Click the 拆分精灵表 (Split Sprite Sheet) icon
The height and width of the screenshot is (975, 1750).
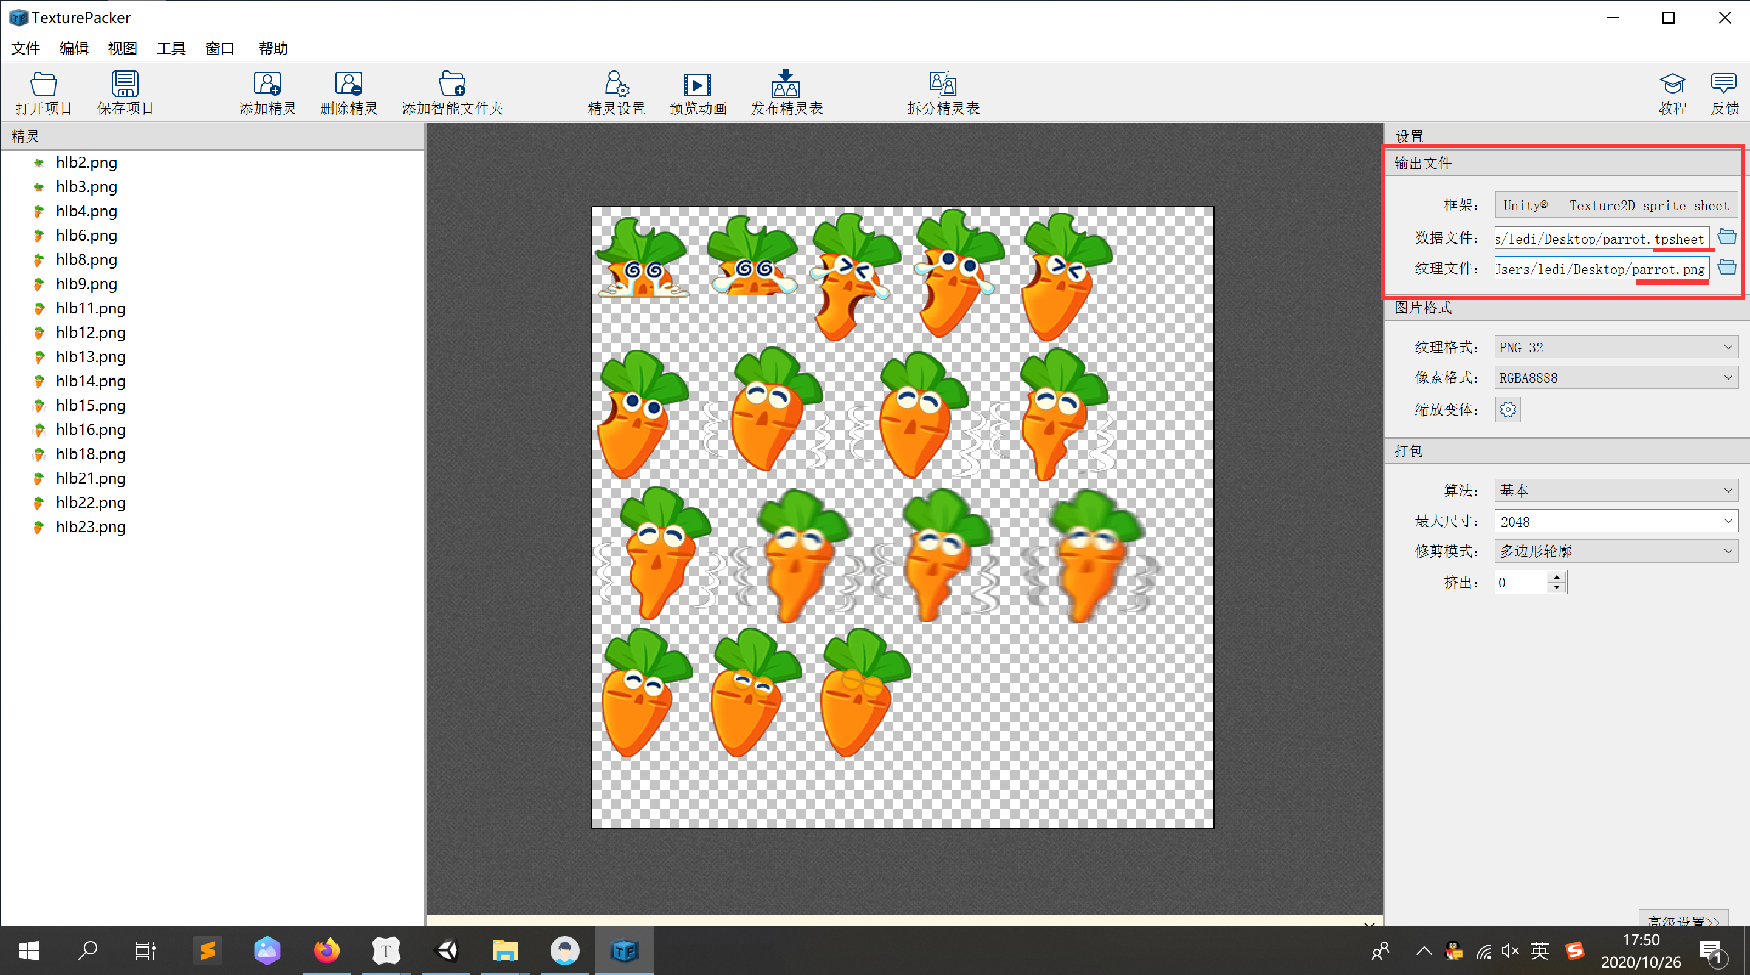pos(943,85)
